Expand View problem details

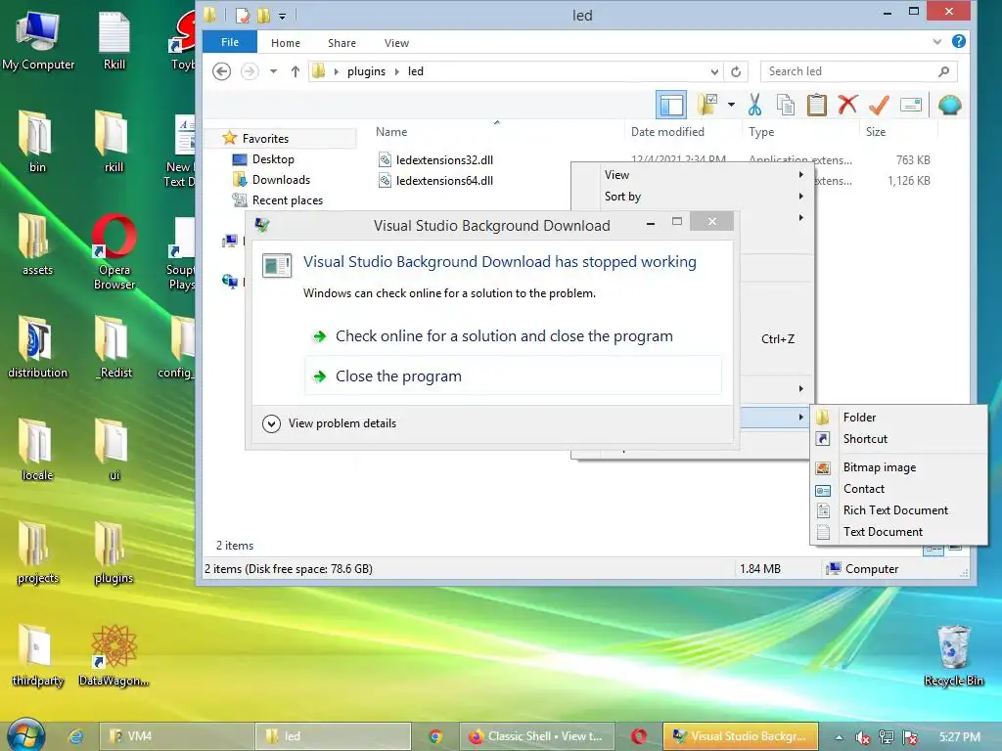[x=330, y=423]
